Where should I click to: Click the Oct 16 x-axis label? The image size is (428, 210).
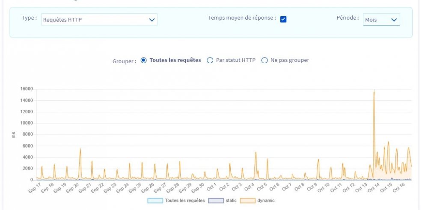pyautogui.click(x=398, y=188)
